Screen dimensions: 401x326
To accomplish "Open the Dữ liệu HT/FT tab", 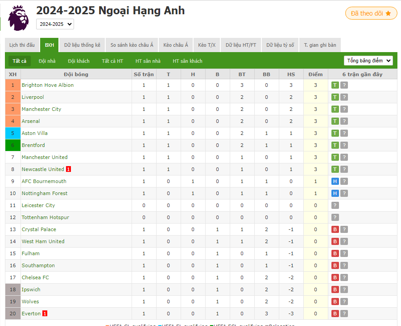I will click(x=241, y=45).
